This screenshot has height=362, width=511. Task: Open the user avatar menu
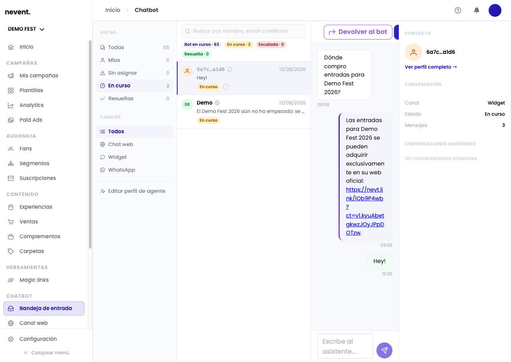(x=495, y=10)
